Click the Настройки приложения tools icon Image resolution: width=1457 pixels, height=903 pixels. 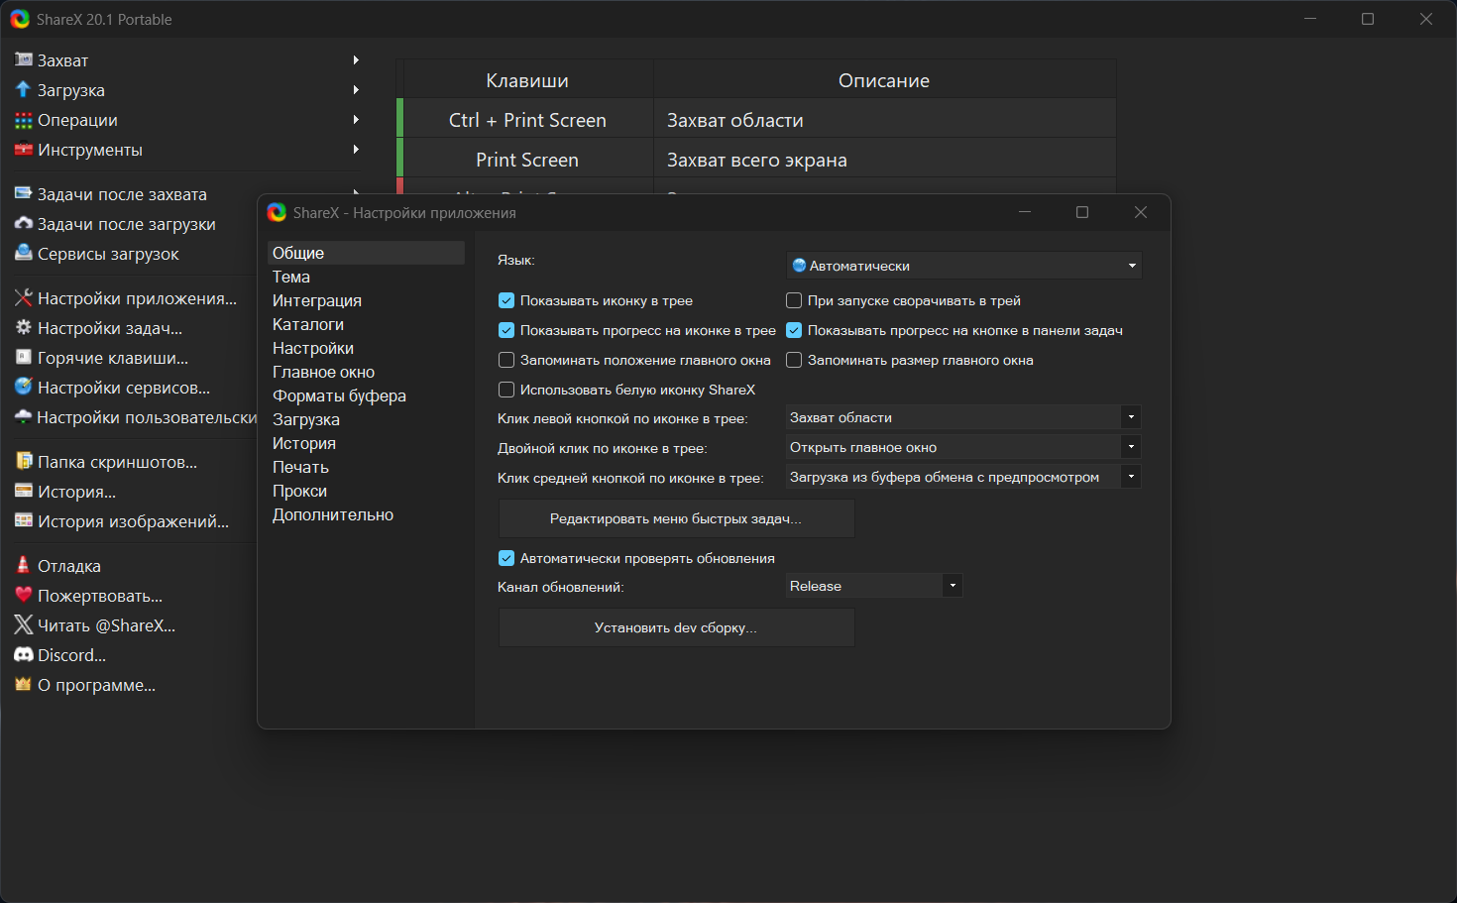pos(24,298)
